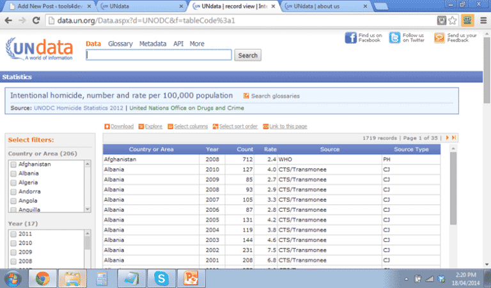Check the Albania country filter
Image resolution: width=491 pixels, height=288 pixels.
13,173
